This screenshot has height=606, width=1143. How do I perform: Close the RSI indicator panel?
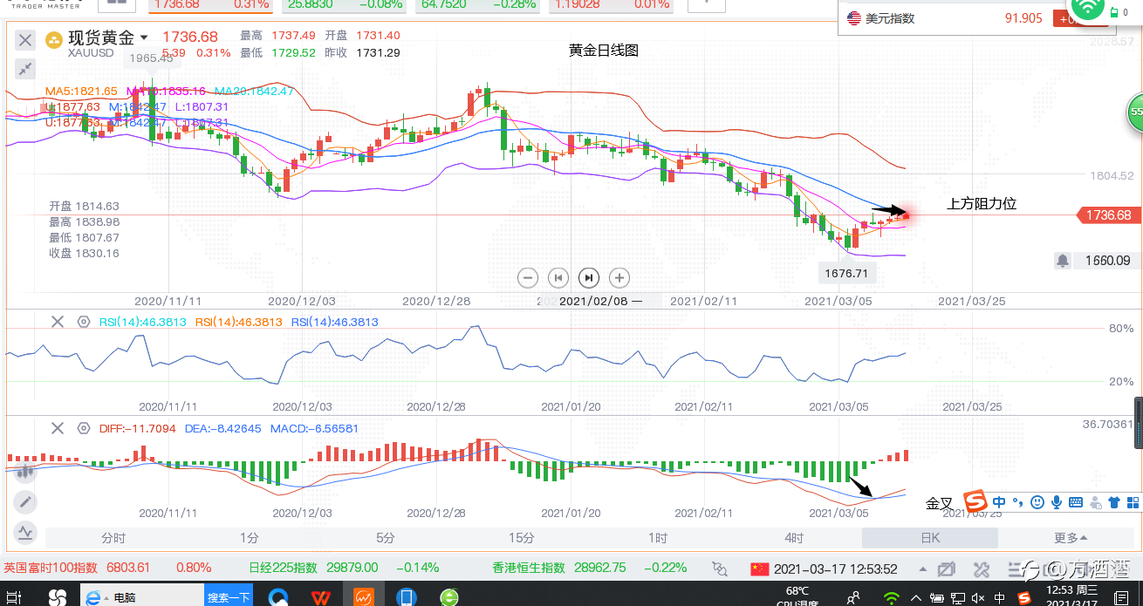point(58,322)
